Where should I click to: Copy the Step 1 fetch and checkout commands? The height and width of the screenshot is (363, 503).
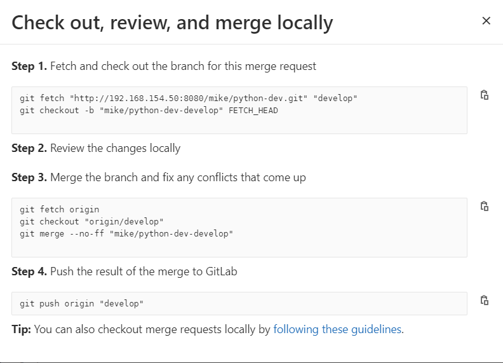coord(485,95)
